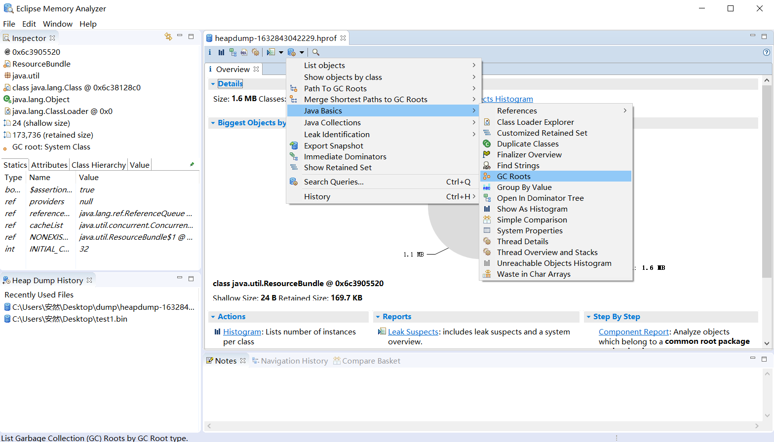The height and width of the screenshot is (442, 774).
Task: Select the java.lang.Object superclass row
Action: point(37,99)
